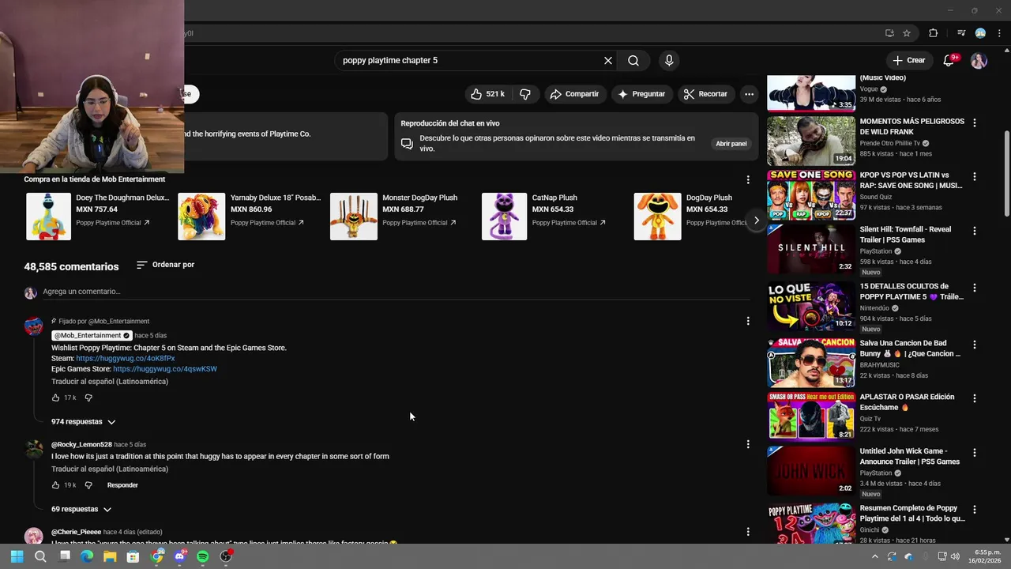Open the YouTube account avatar menu

[979, 61]
